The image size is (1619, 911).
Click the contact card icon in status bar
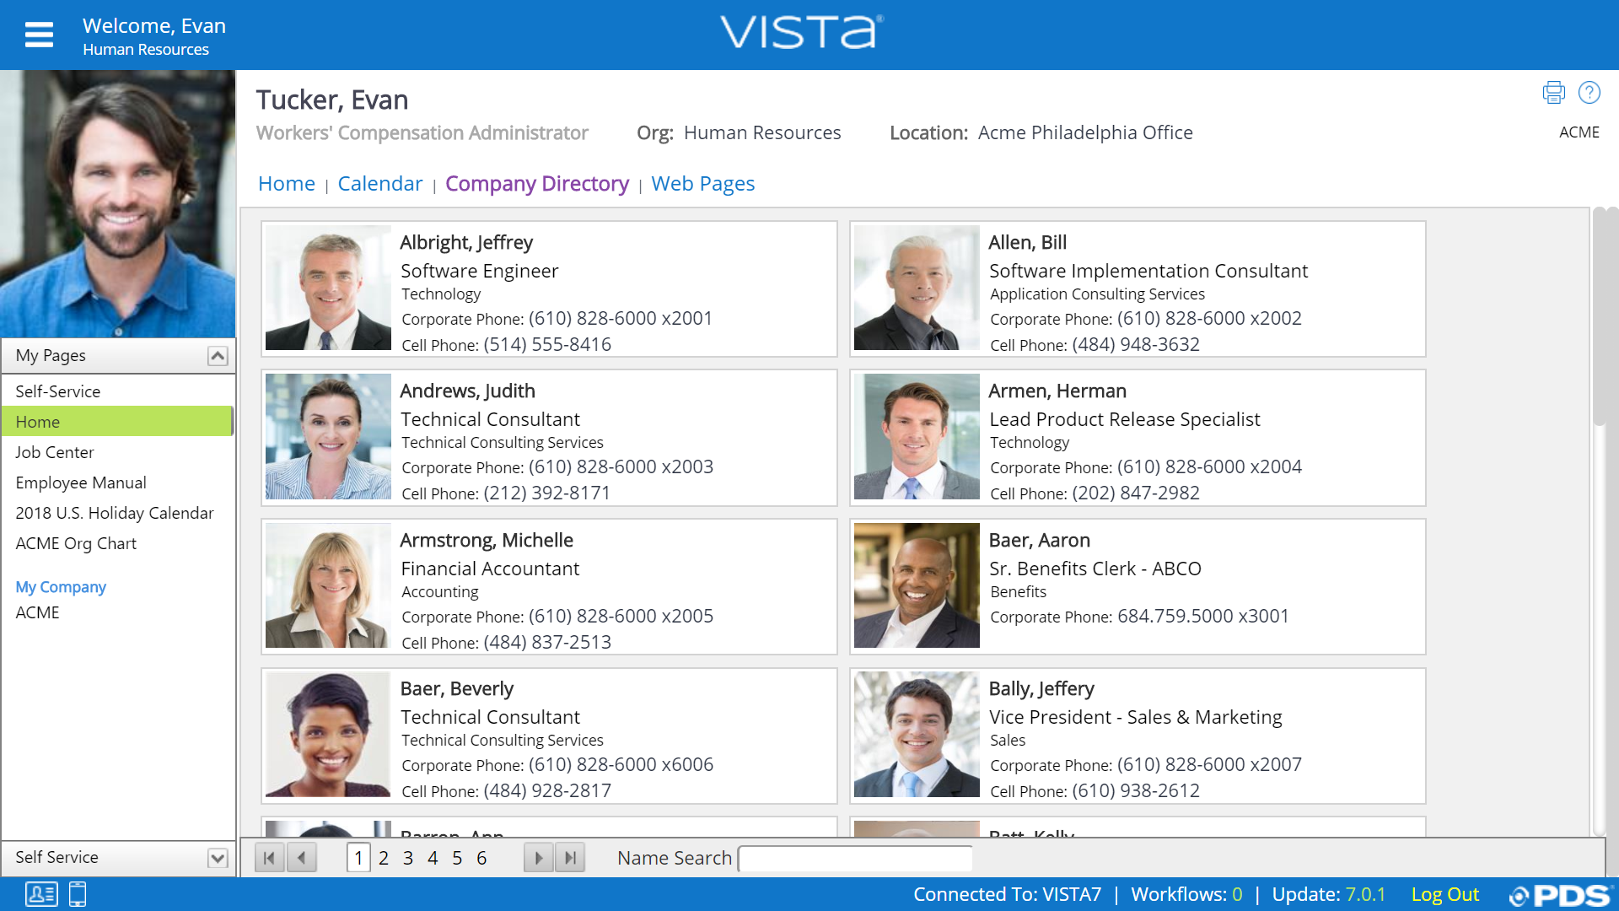click(41, 894)
